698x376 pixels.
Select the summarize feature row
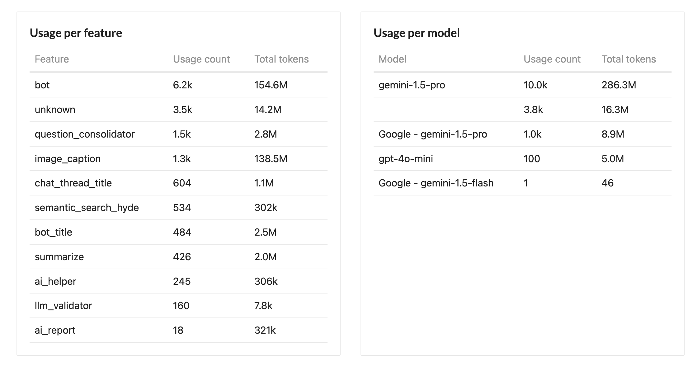click(59, 257)
